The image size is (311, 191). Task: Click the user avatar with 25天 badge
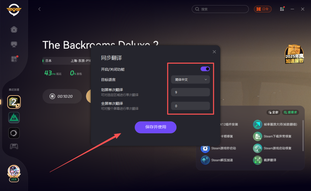pos(14,173)
